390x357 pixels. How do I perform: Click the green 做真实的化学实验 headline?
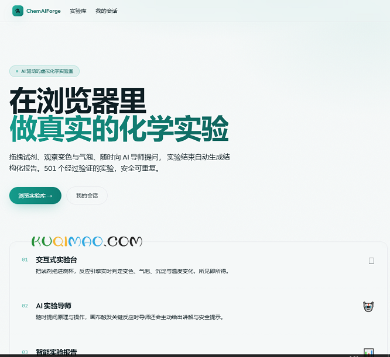point(119,129)
